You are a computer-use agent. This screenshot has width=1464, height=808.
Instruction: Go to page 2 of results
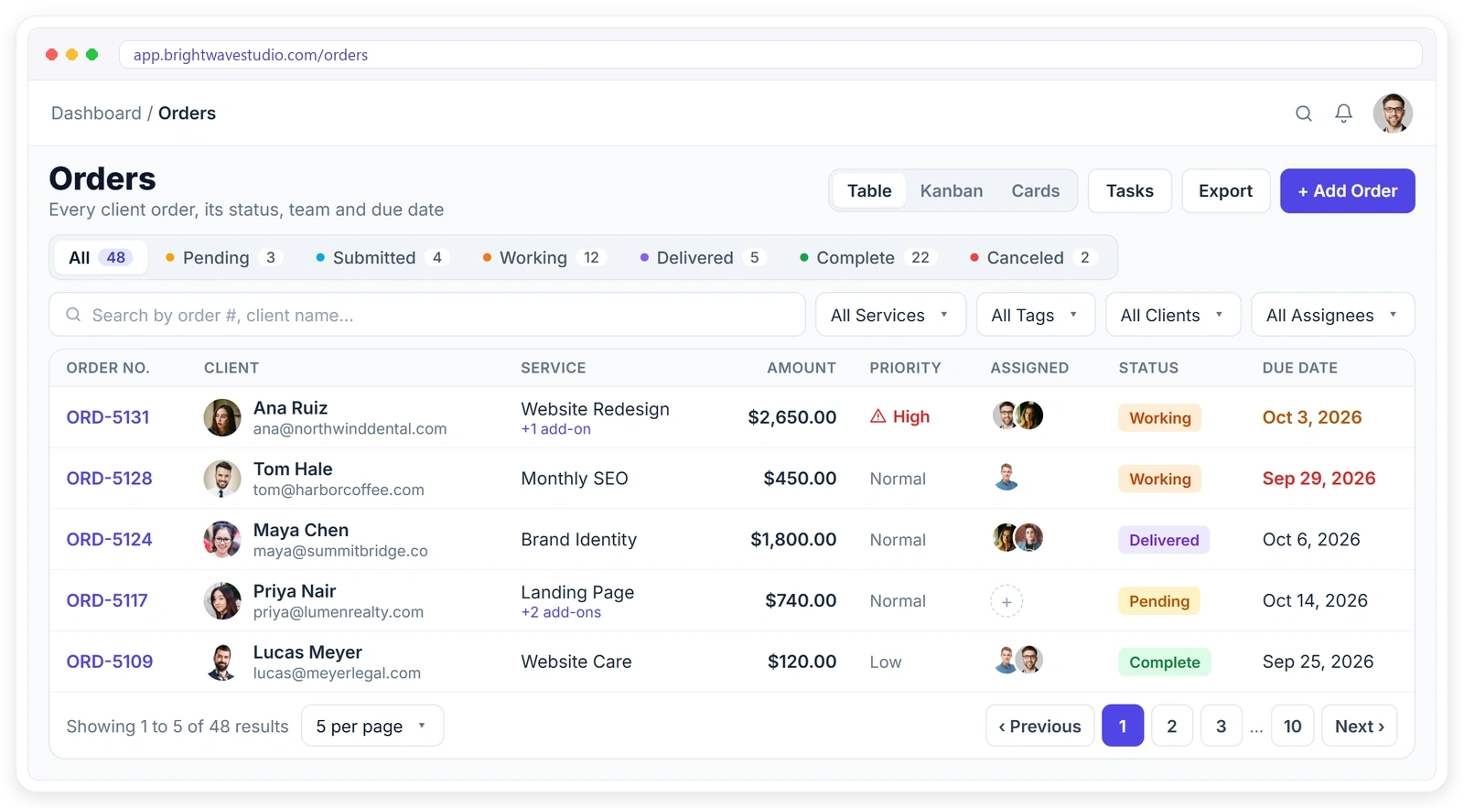click(1171, 726)
